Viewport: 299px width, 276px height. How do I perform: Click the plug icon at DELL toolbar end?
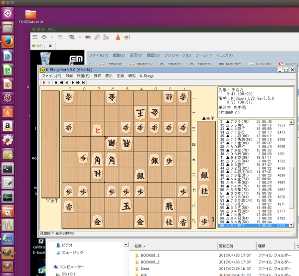pyautogui.click(x=127, y=37)
